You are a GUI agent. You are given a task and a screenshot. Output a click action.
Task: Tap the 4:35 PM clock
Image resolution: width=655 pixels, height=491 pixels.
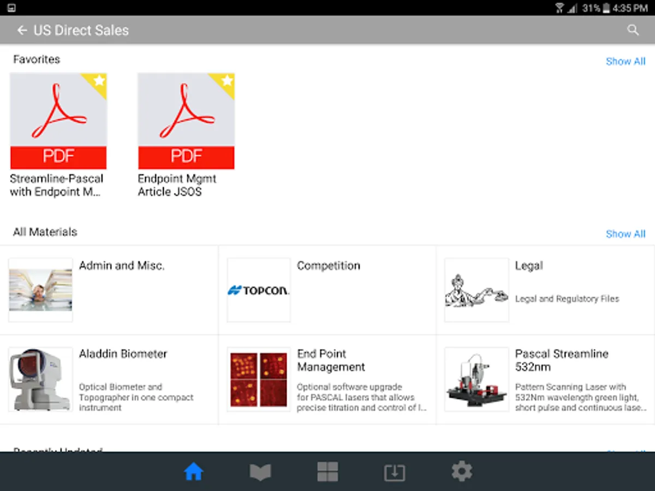click(x=630, y=8)
